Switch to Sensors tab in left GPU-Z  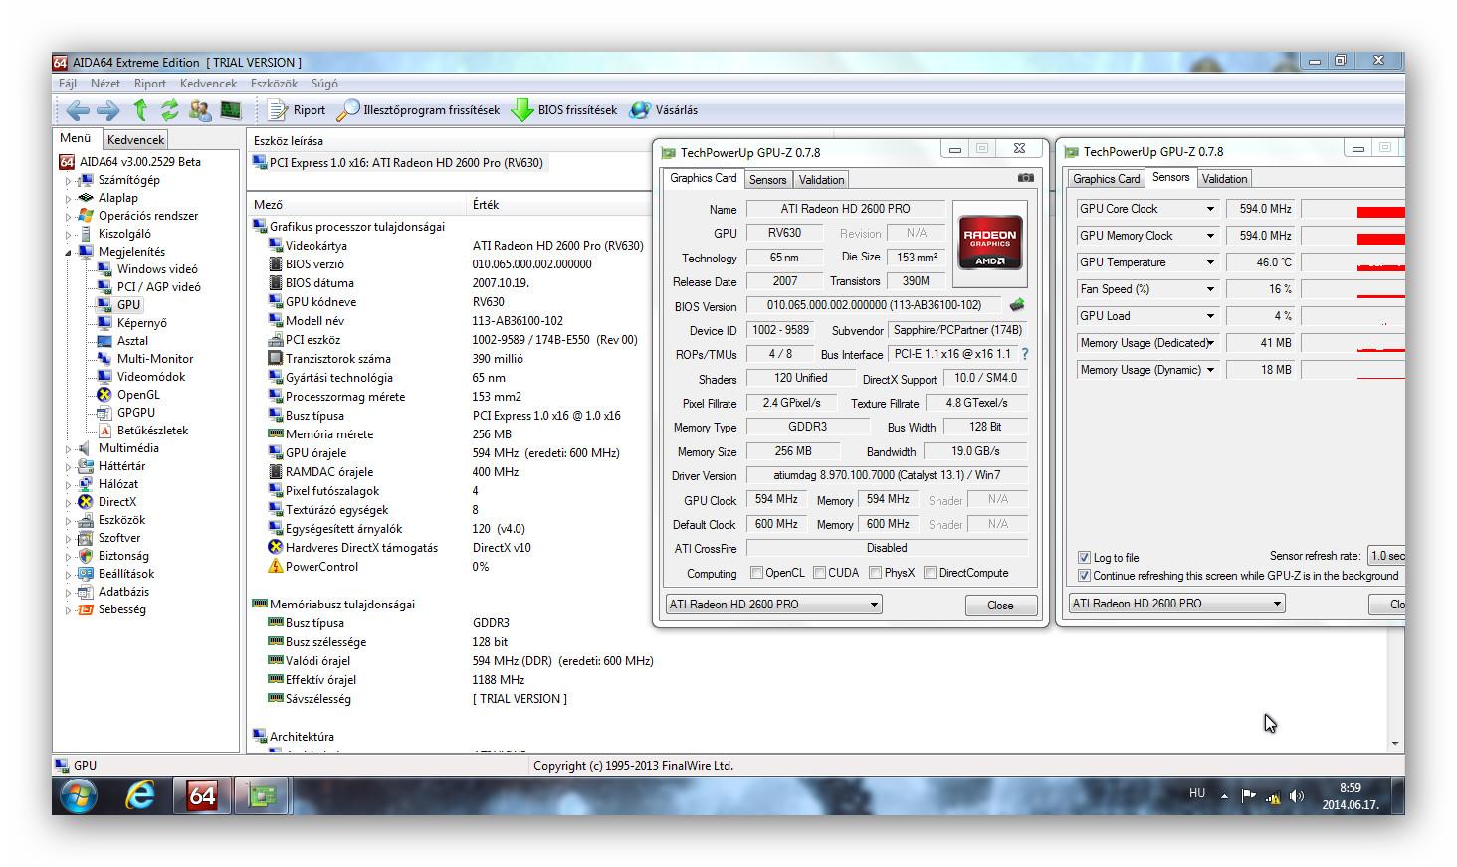tap(767, 180)
